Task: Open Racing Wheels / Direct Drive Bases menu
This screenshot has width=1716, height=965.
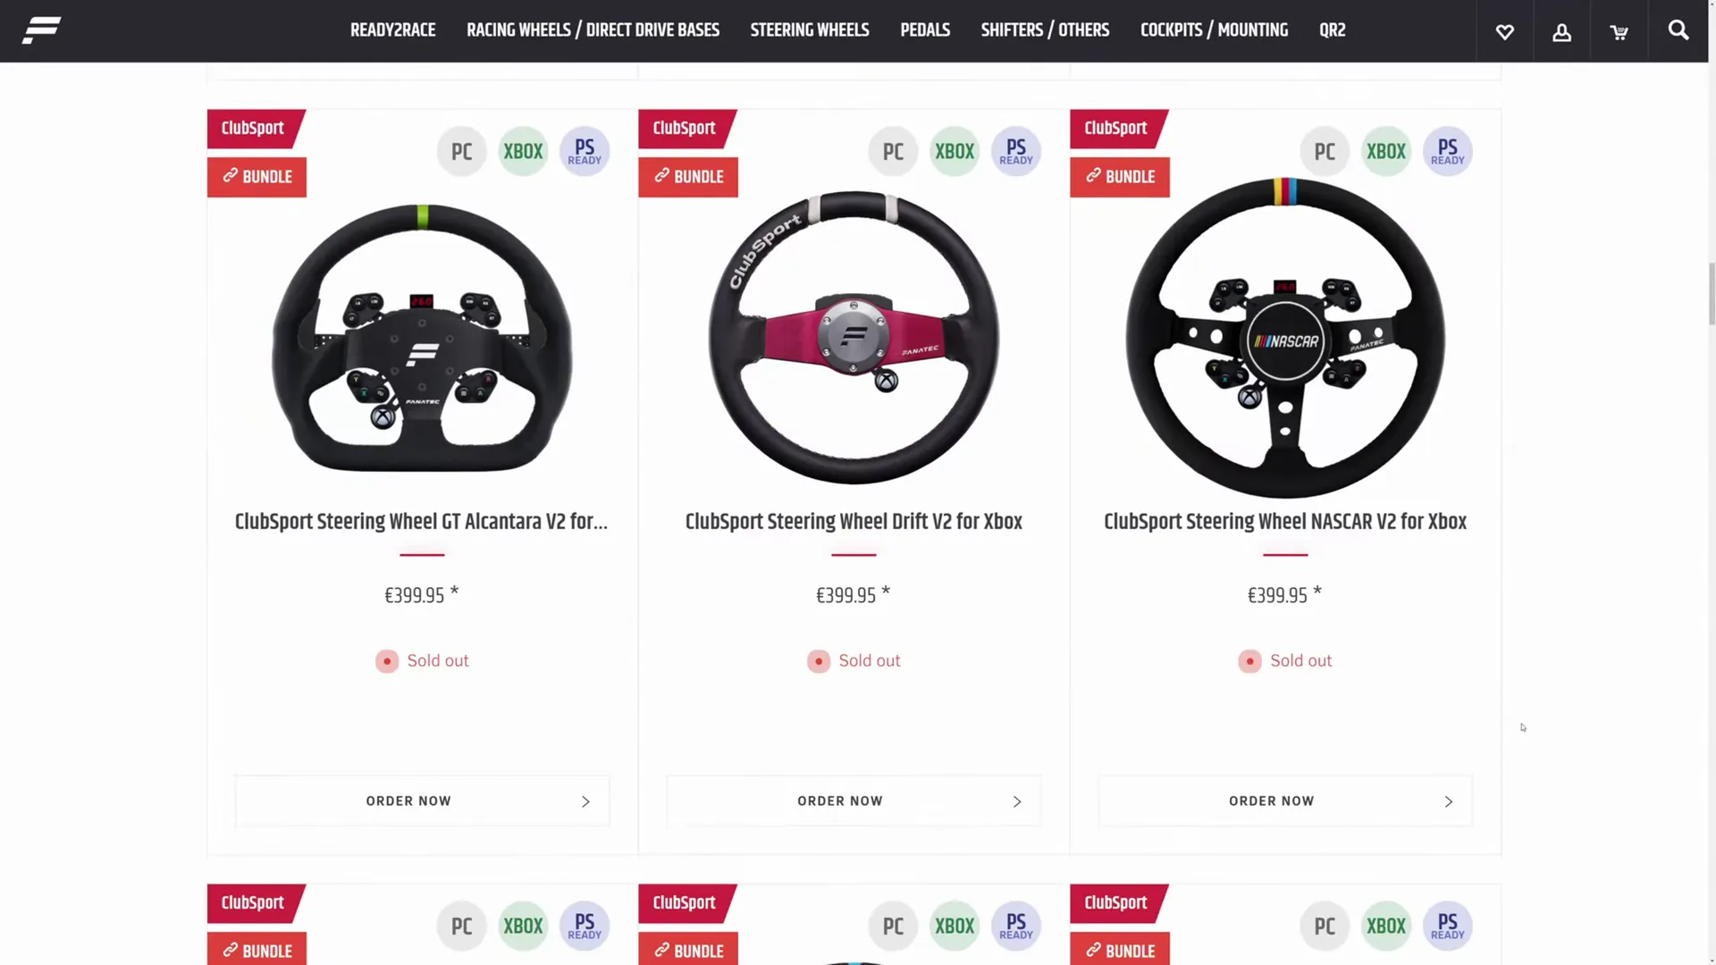Action: coord(593,30)
